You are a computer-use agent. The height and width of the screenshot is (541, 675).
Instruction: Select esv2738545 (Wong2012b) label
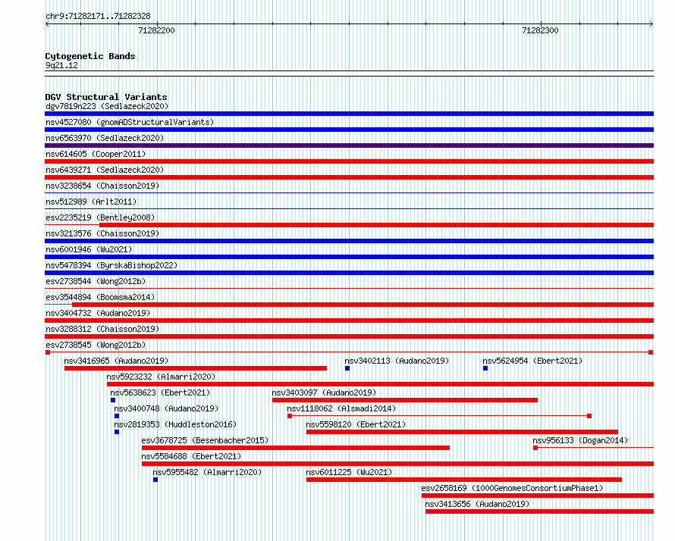coord(96,345)
